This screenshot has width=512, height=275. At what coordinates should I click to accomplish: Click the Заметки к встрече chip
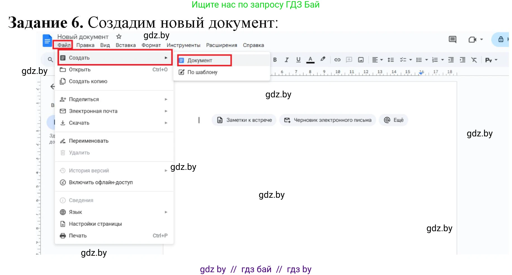point(244,120)
